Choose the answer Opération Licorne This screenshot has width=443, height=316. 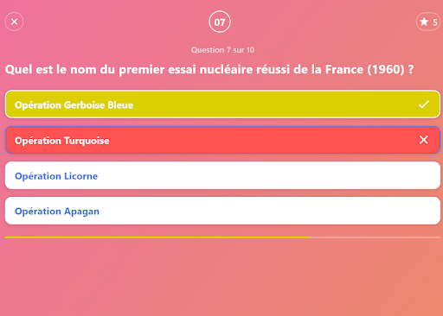pyautogui.click(x=222, y=175)
